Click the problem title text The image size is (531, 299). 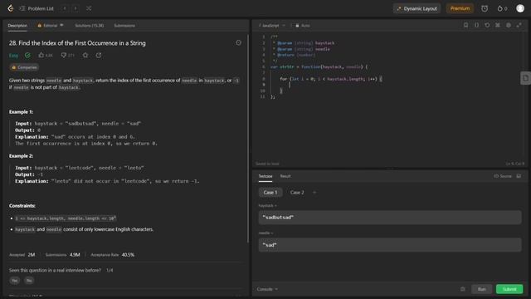point(77,43)
